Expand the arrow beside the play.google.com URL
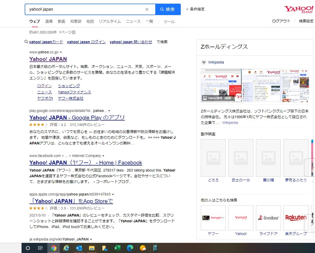315x253 pixels. [109, 111]
